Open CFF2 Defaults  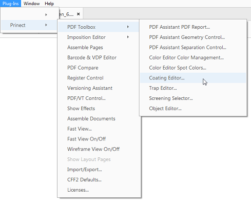[x=99, y=180]
